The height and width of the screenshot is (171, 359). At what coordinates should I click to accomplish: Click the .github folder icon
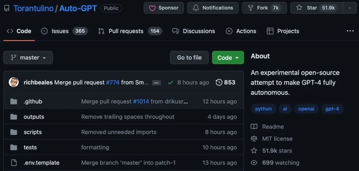pos(14,101)
